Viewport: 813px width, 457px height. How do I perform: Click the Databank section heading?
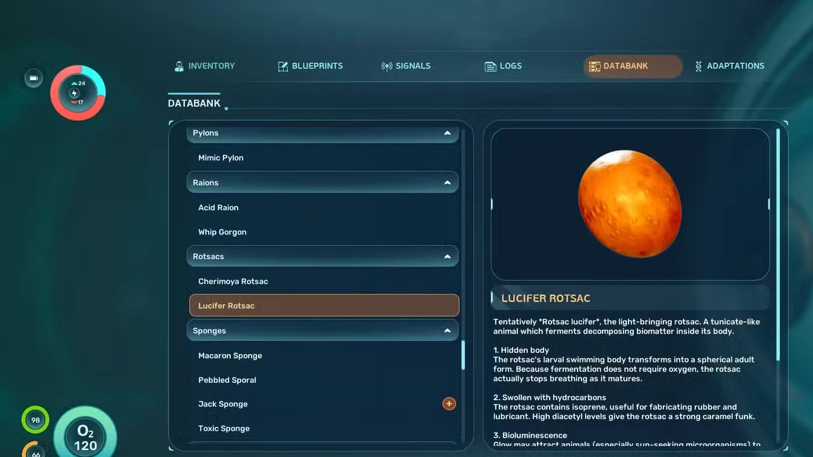(x=194, y=103)
